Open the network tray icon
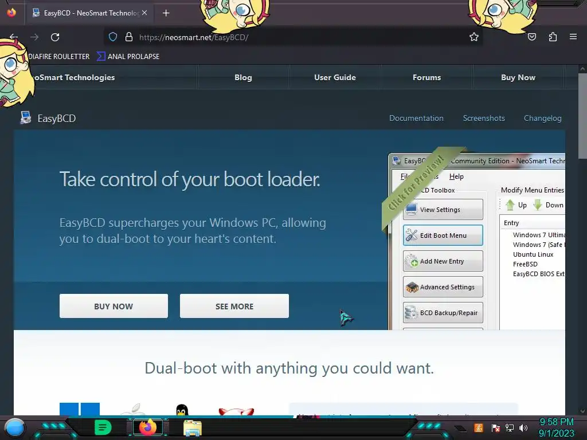This screenshot has height=440, width=587. point(510,427)
